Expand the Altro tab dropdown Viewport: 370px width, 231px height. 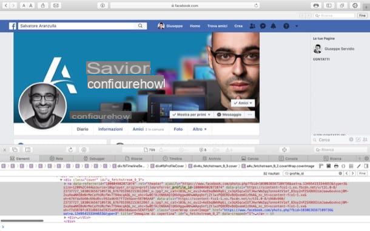(200, 129)
